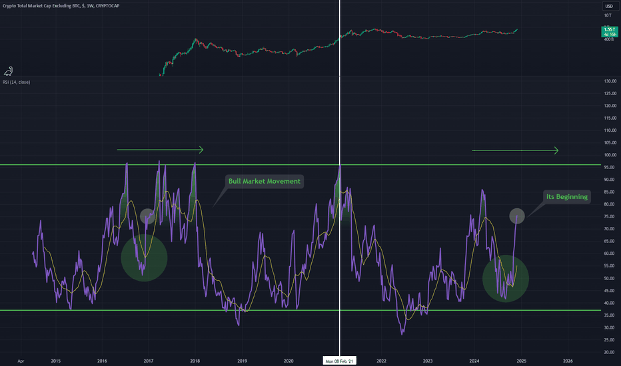Click the 2023 label on the time axis
This screenshot has width=621, height=366.
[x=428, y=361]
